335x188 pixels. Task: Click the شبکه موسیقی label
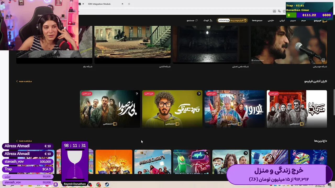(320, 67)
